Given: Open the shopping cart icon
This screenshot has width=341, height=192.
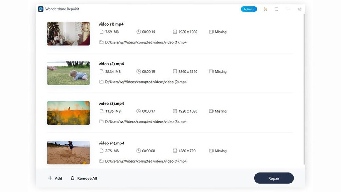Looking at the screenshot, I should [x=265, y=9].
